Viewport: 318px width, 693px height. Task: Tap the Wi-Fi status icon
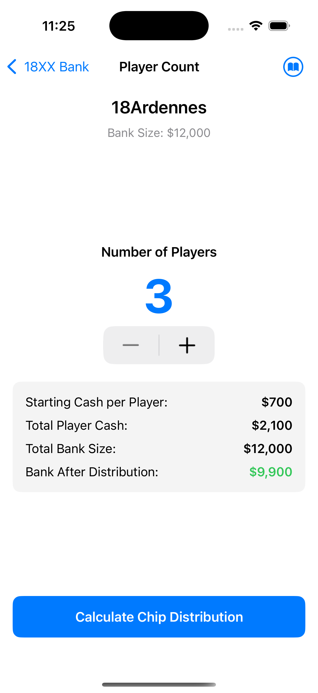click(256, 26)
